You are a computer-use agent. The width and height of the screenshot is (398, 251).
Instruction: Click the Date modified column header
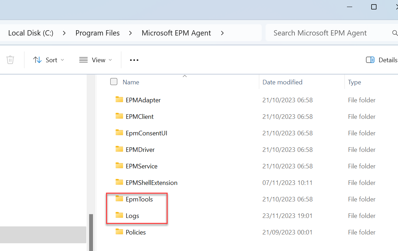pos(282,82)
